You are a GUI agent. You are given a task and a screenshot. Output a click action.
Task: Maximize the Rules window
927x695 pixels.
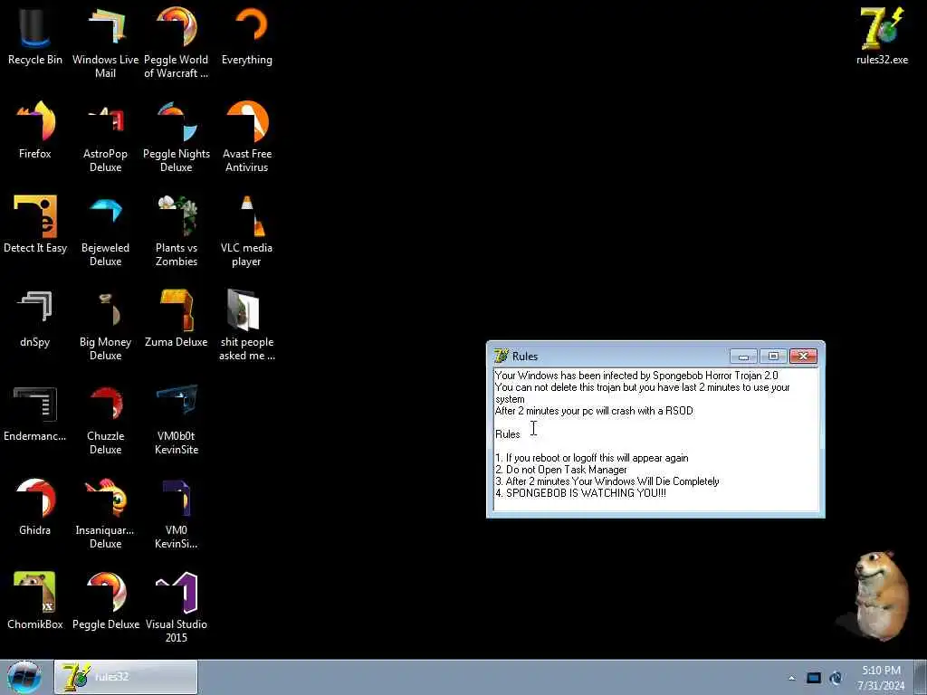click(773, 356)
